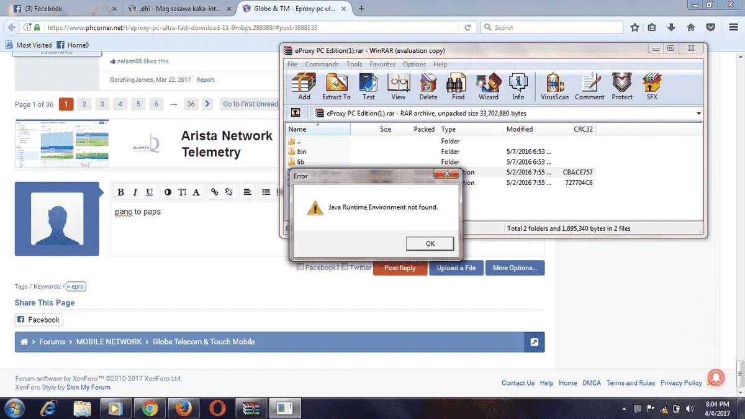Open text color picker in reply editor
Screen dimensions: 745x419
(x=168, y=192)
